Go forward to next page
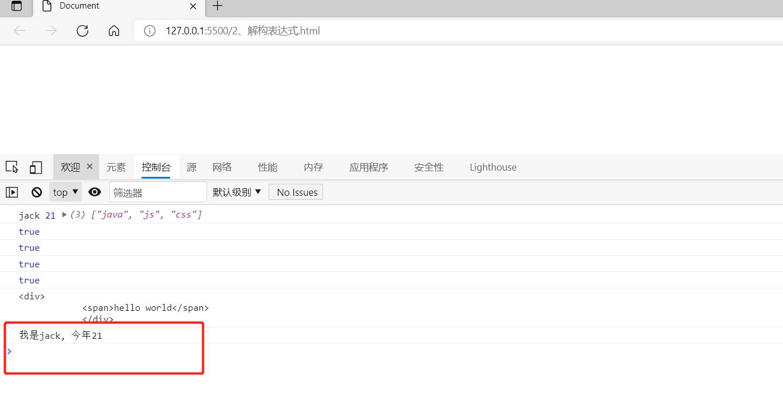The width and height of the screenshot is (783, 415). click(51, 31)
